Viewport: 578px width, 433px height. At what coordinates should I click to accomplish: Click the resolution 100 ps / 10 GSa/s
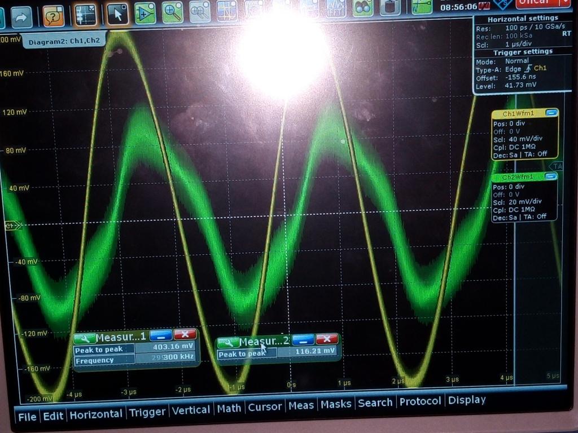pos(535,27)
